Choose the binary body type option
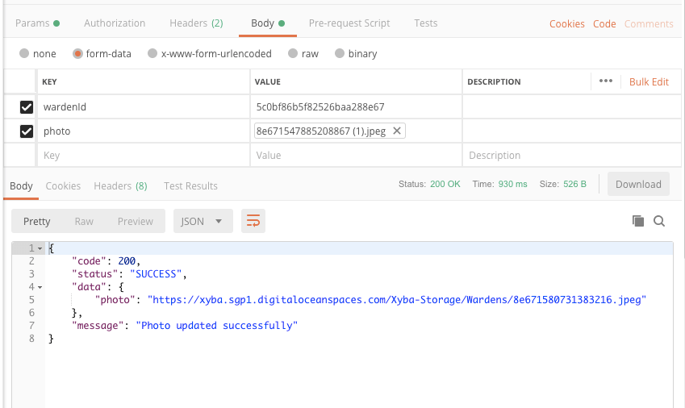 (340, 54)
